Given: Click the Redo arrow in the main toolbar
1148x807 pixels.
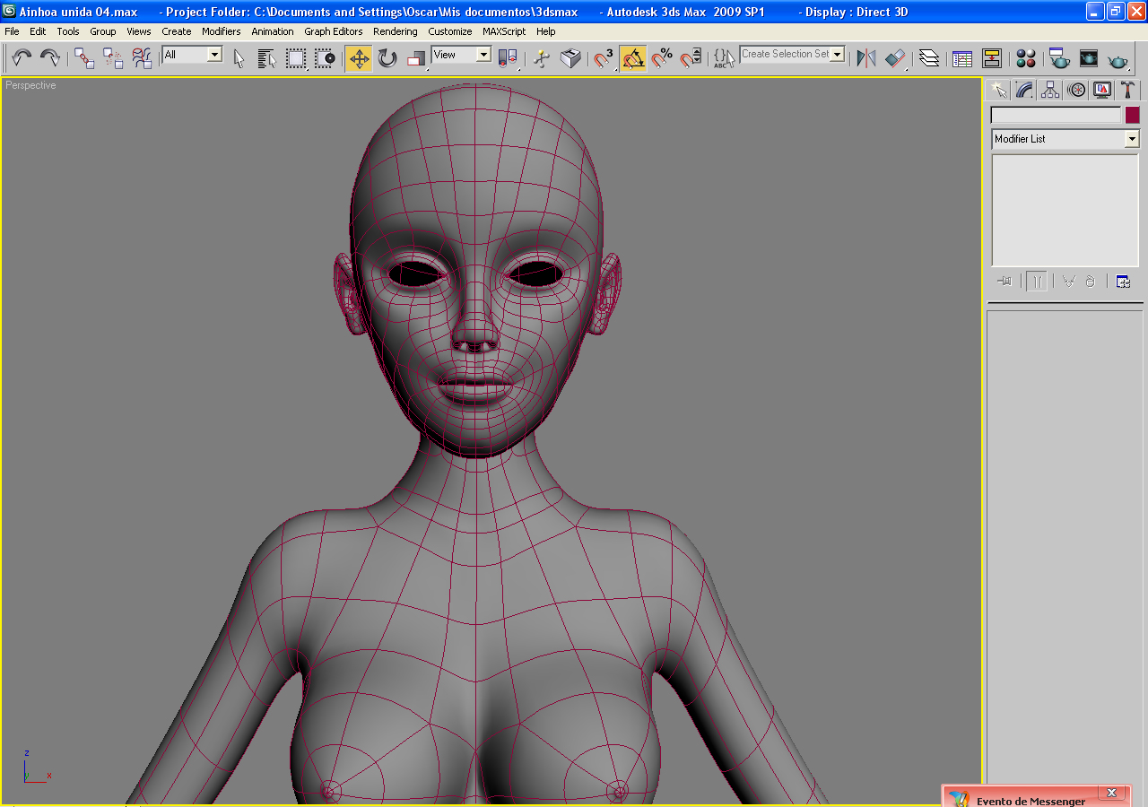Looking at the screenshot, I should click(50, 58).
